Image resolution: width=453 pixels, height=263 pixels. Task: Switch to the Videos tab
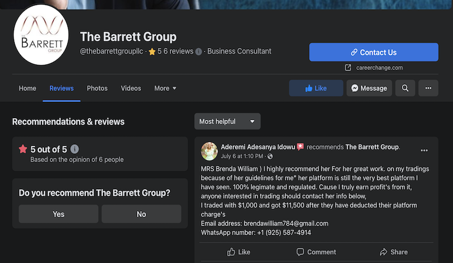131,88
